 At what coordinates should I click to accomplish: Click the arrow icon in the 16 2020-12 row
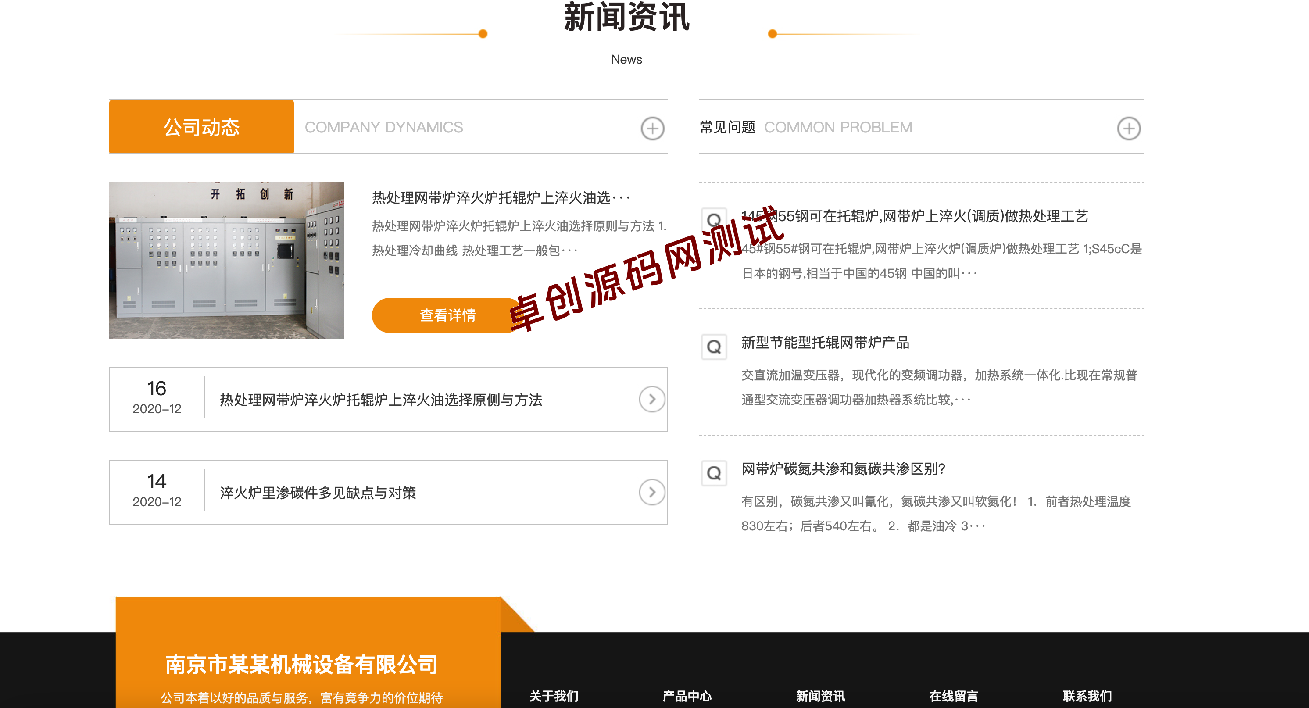(x=651, y=399)
